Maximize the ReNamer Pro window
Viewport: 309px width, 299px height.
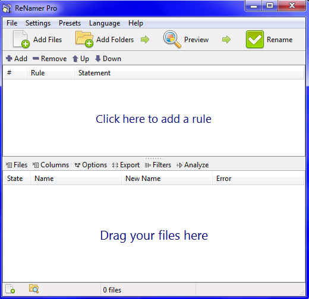[270, 6]
